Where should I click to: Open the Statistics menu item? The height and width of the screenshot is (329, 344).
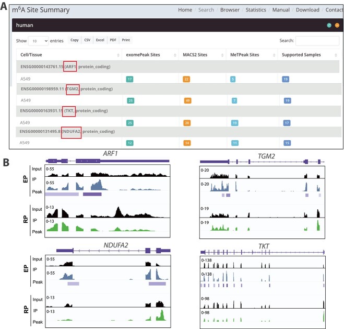pos(256,10)
